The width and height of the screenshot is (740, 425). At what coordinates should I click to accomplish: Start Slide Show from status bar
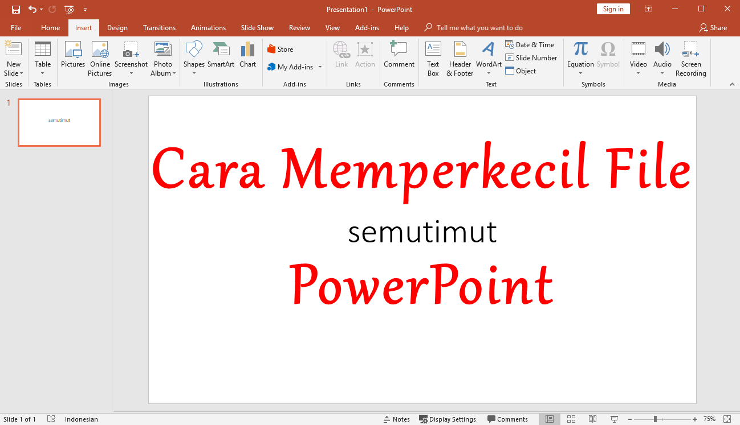(x=615, y=419)
